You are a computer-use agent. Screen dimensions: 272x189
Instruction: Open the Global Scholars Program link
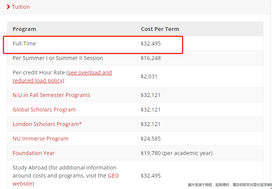point(44,110)
